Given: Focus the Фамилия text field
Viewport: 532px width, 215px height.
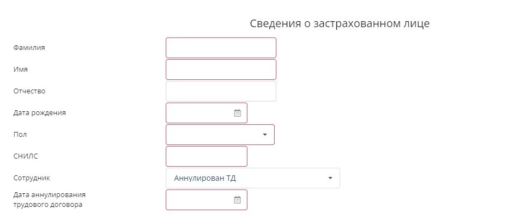Looking at the screenshot, I should click(221, 48).
